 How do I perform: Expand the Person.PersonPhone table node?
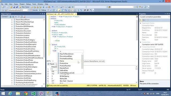[12, 20]
